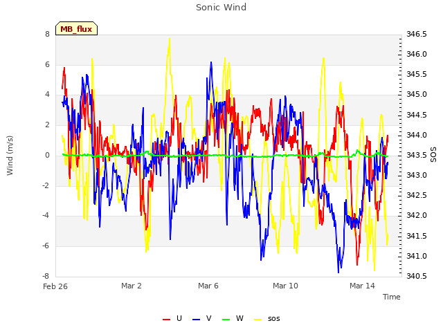Click the left axis value 4
The width and height of the screenshot is (443, 332).
point(47,95)
